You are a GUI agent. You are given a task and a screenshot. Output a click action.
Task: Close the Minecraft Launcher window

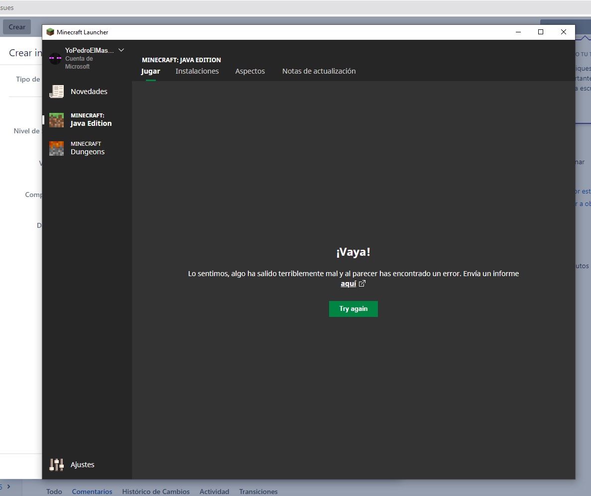(564, 32)
